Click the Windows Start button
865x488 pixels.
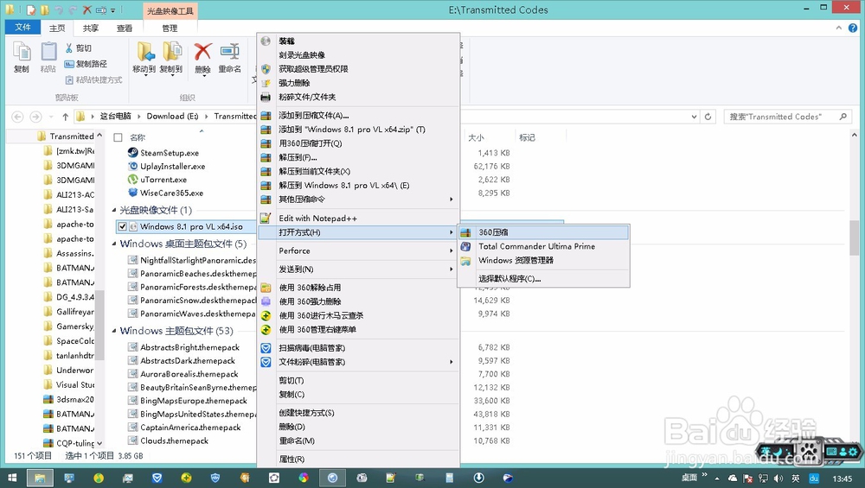pyautogui.click(x=11, y=478)
